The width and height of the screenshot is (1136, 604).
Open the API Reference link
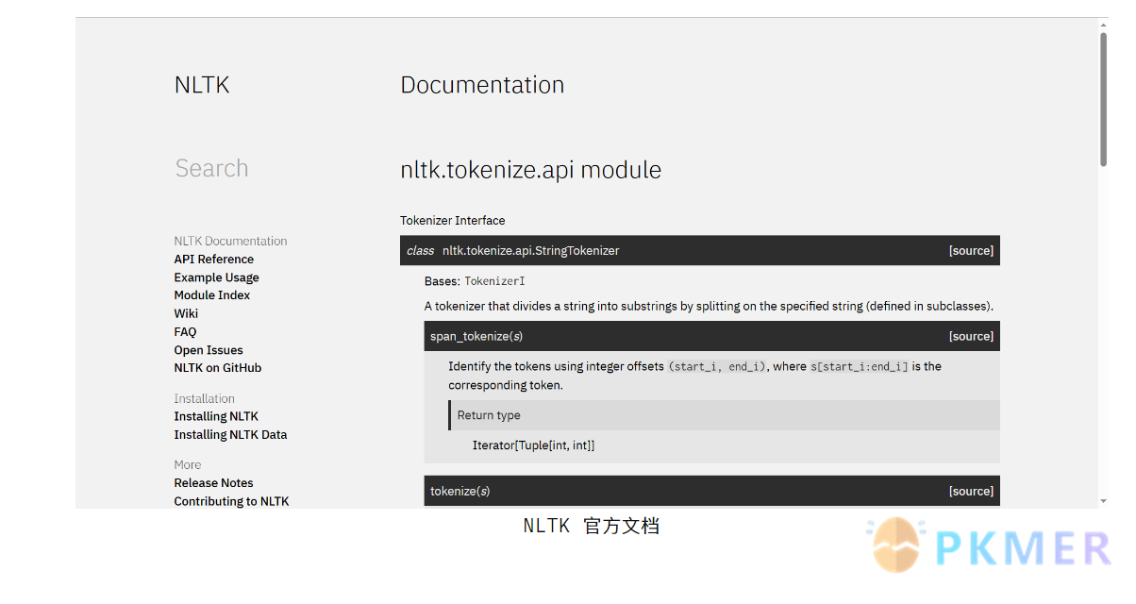click(213, 260)
